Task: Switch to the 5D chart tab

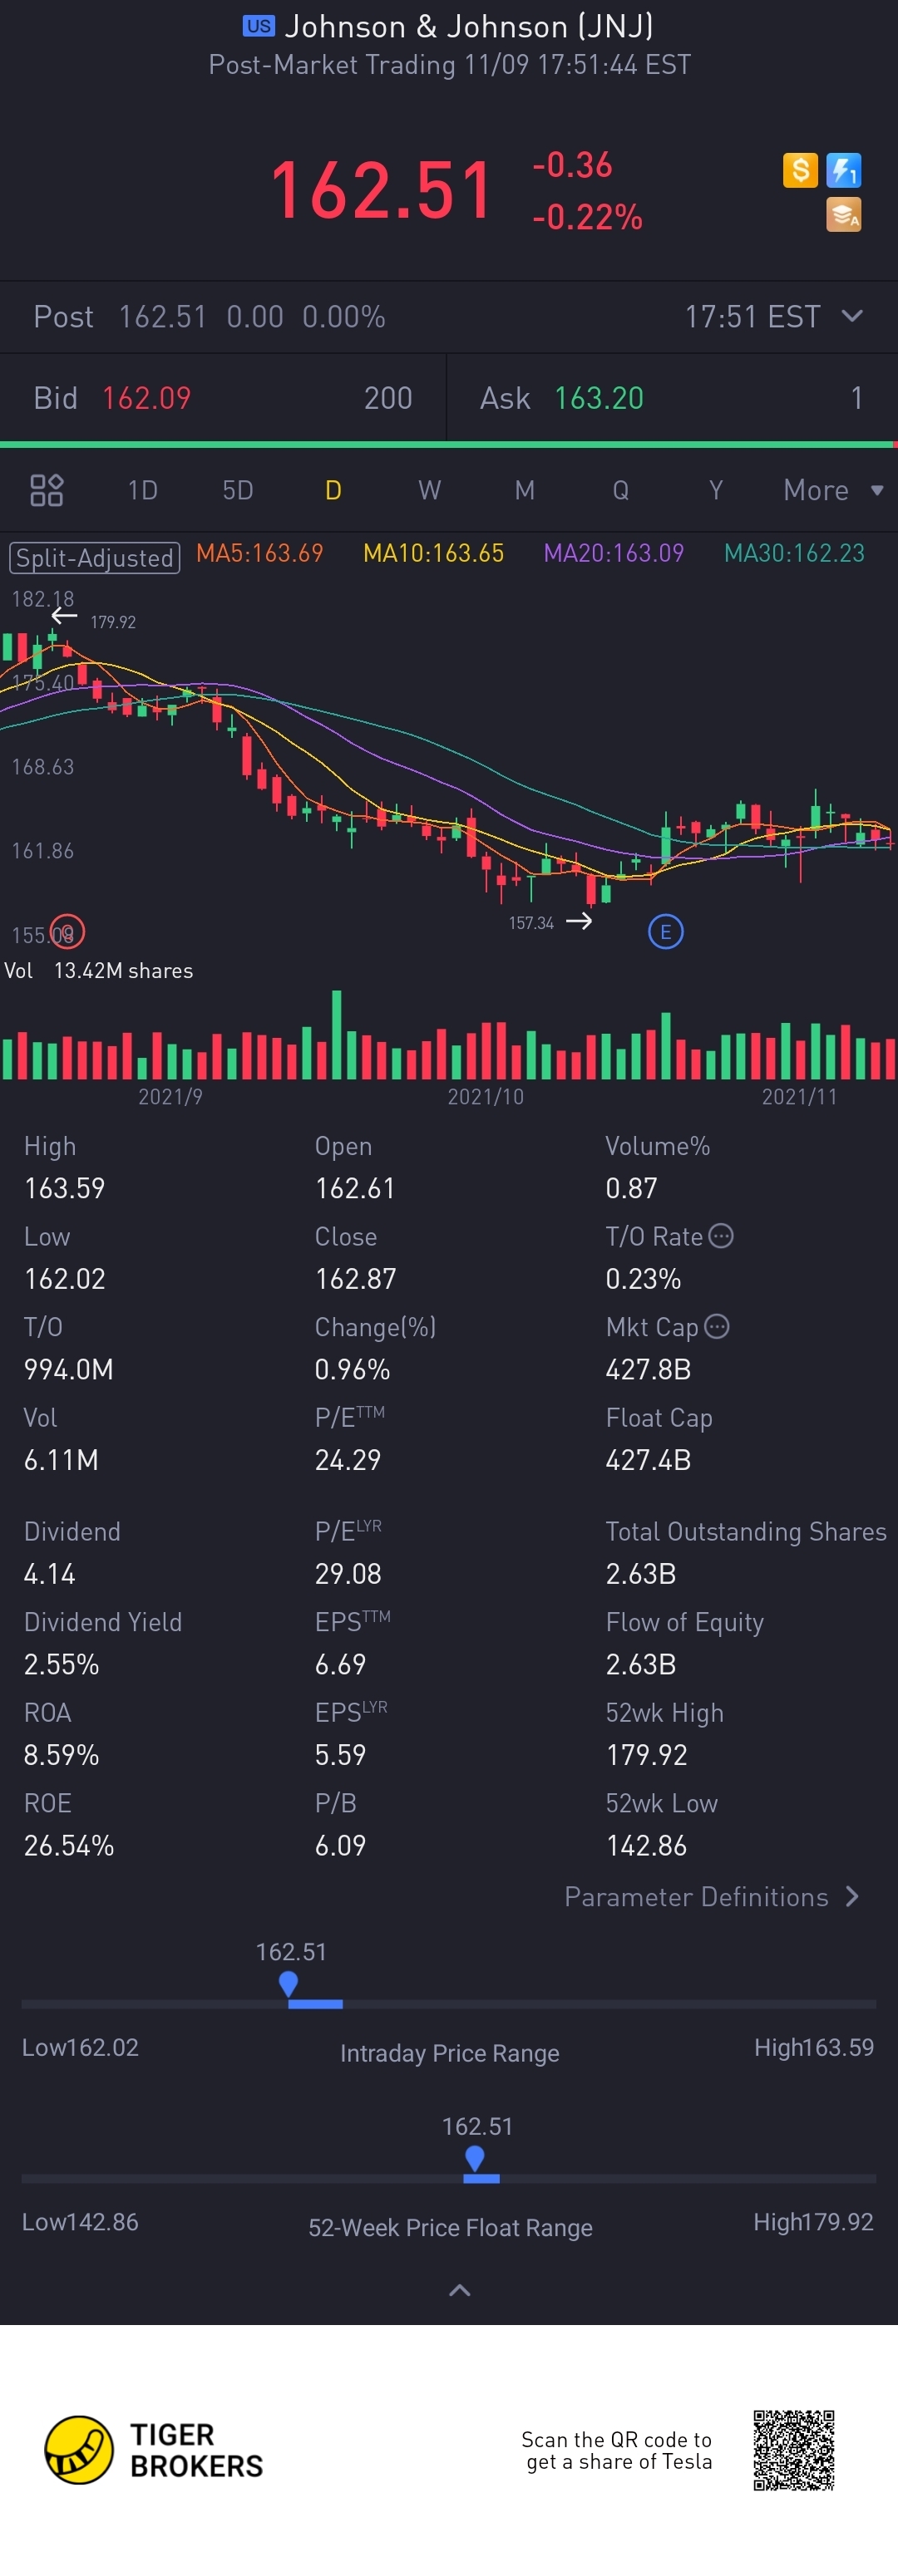Action: [x=237, y=490]
